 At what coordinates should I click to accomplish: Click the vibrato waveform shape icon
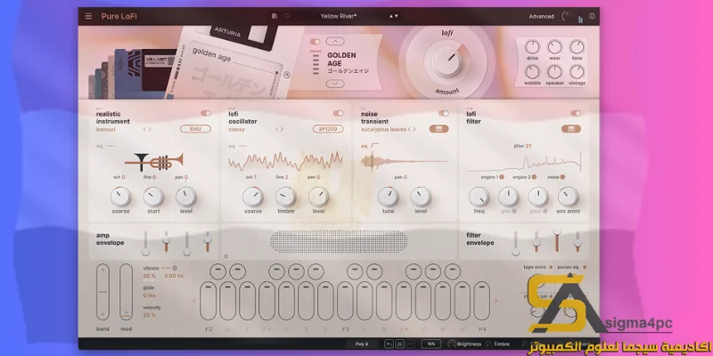tap(166, 268)
